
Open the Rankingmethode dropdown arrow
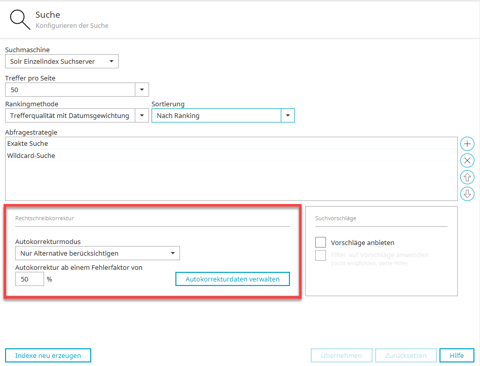pos(142,116)
